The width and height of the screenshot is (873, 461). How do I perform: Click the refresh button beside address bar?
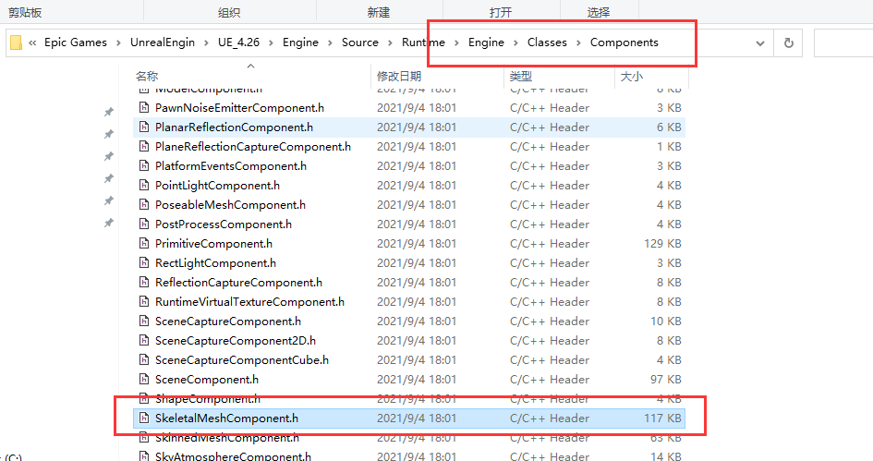788,42
